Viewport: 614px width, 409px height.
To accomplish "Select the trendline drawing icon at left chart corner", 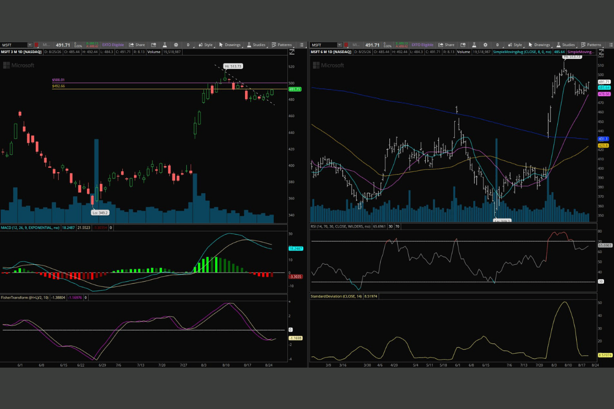I will coord(292,52).
